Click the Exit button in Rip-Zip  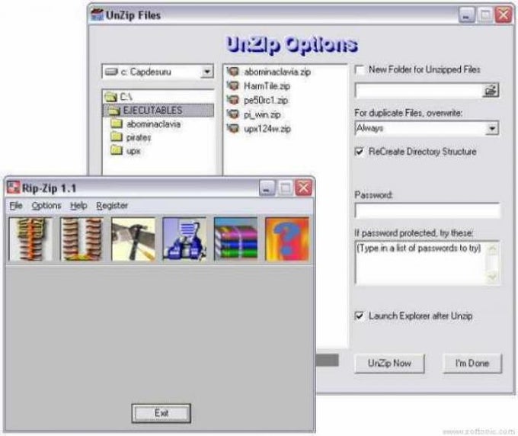pyautogui.click(x=161, y=413)
